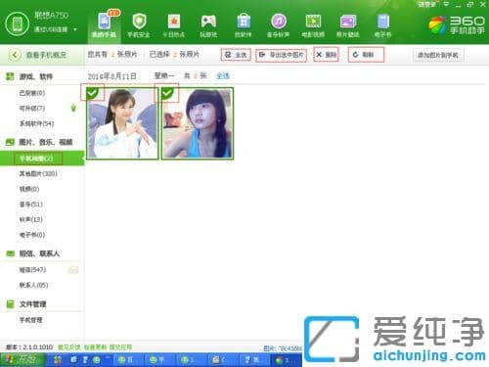
Task: Click the login text in title bar
Action: pyautogui.click(x=427, y=4)
